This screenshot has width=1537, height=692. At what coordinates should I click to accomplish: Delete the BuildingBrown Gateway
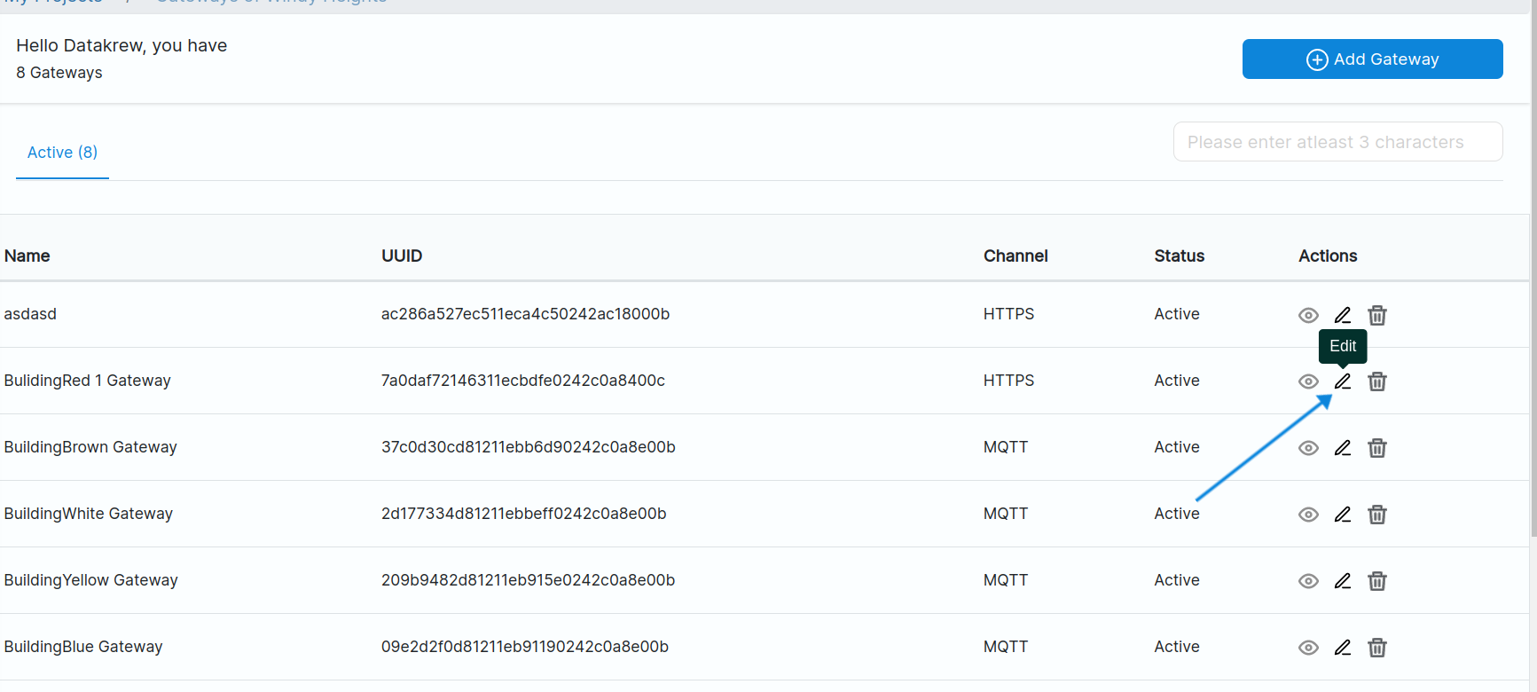tap(1377, 448)
